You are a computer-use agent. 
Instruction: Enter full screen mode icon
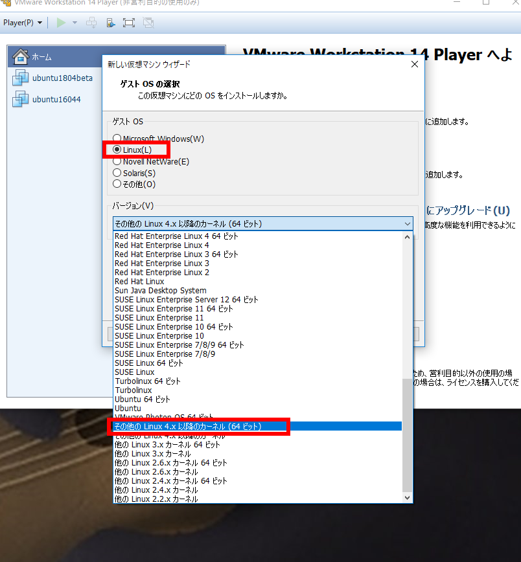coord(129,23)
